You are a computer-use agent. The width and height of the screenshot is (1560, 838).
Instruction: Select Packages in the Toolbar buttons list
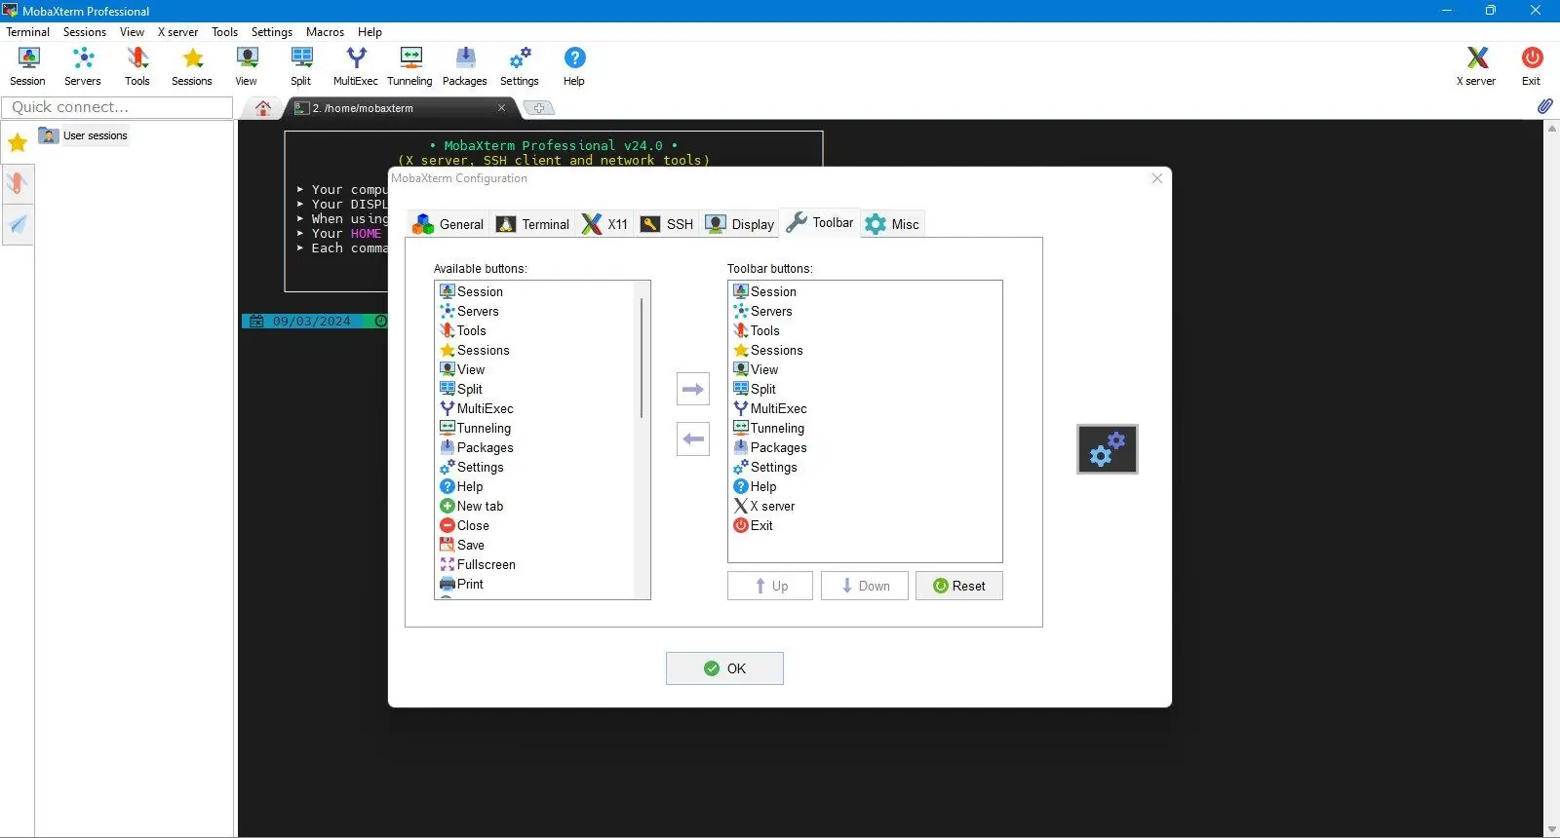point(770,447)
